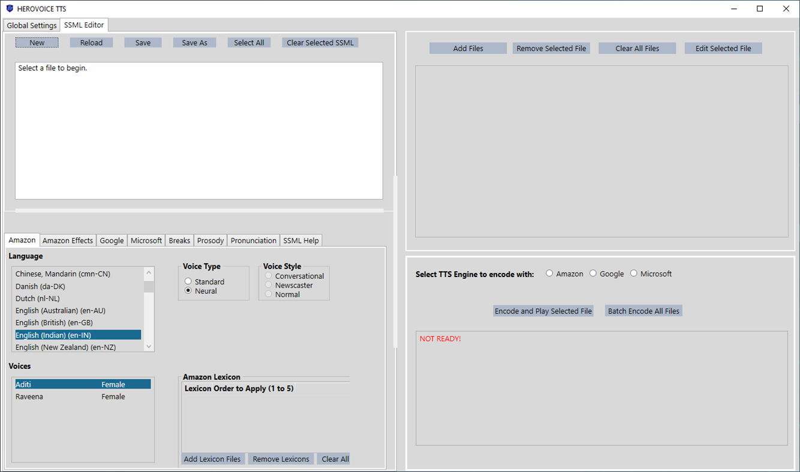Enable the Conversational voice style
The height and width of the screenshot is (472, 800).
tap(268, 276)
